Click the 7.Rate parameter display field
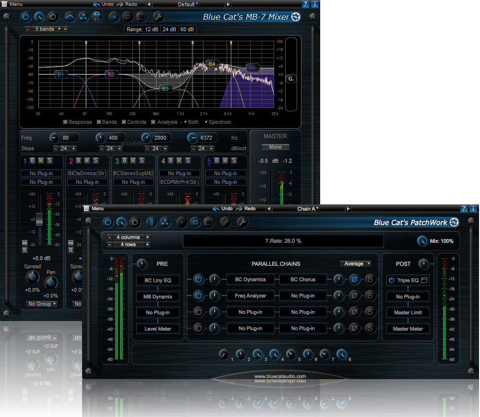Viewport: 480px width, 417px height. coord(283,241)
